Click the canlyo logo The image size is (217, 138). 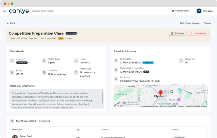pos(19,11)
